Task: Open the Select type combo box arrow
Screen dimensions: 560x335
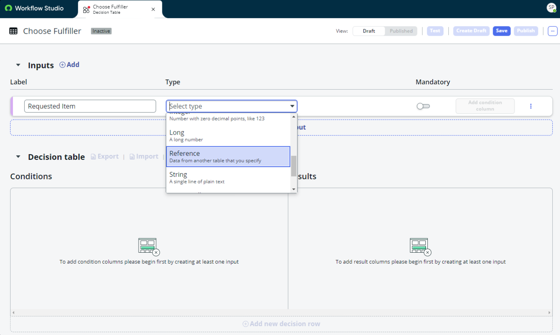Action: point(292,106)
